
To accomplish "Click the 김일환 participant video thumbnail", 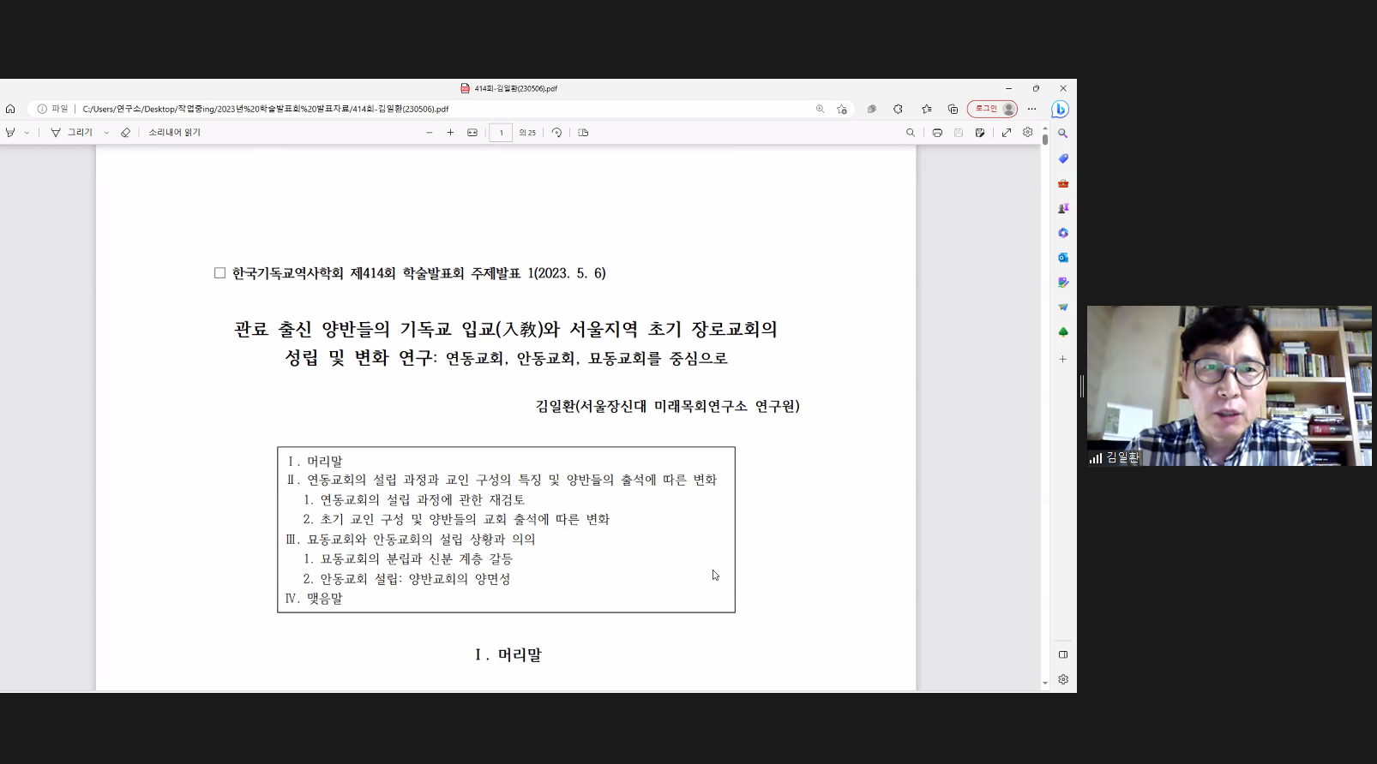I will pos(1229,385).
